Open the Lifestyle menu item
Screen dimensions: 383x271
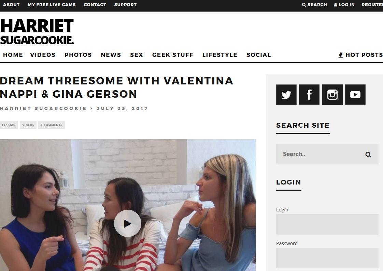click(220, 55)
